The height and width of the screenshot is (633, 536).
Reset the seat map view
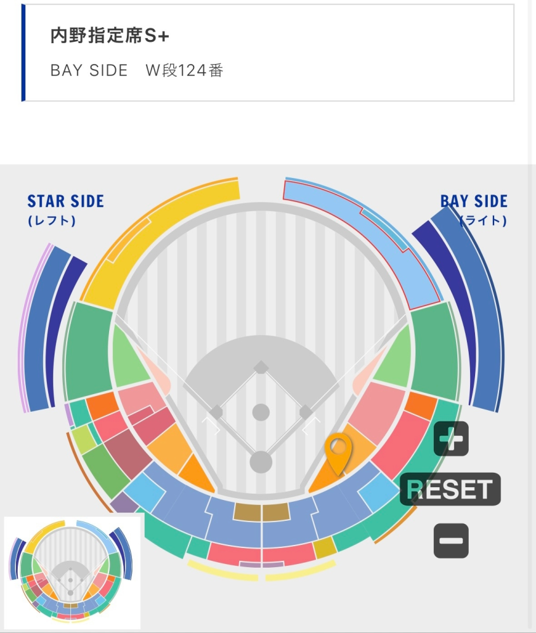(450, 489)
